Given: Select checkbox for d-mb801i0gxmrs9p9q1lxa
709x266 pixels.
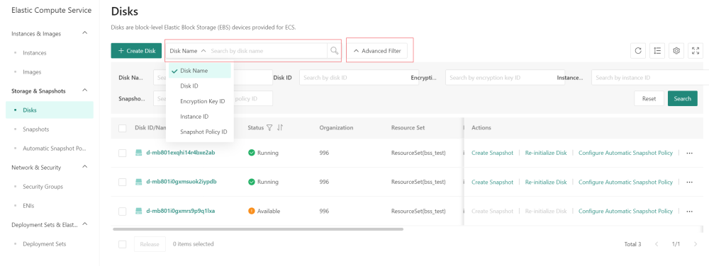Looking at the screenshot, I should [122, 211].
